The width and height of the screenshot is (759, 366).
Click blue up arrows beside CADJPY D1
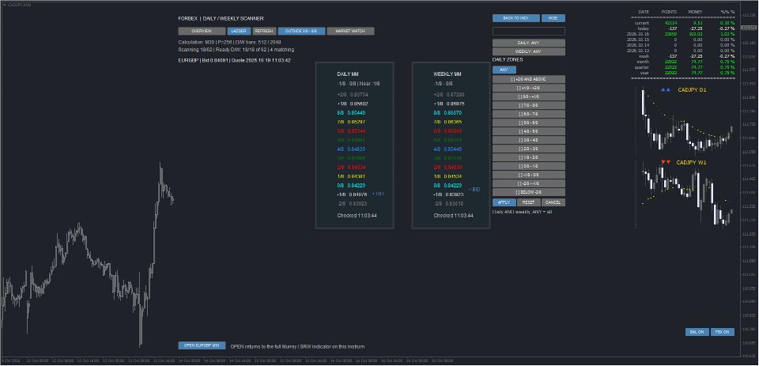point(666,90)
